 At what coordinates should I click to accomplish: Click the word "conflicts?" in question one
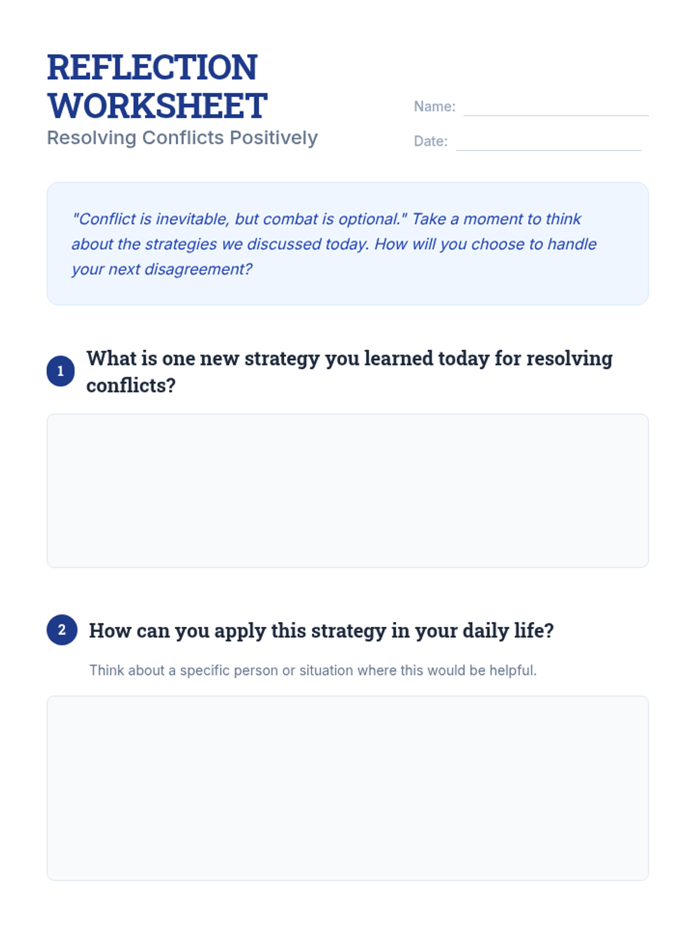click(131, 385)
